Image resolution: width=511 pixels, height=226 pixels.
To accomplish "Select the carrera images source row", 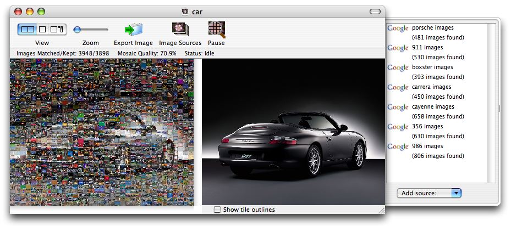I will [437, 92].
